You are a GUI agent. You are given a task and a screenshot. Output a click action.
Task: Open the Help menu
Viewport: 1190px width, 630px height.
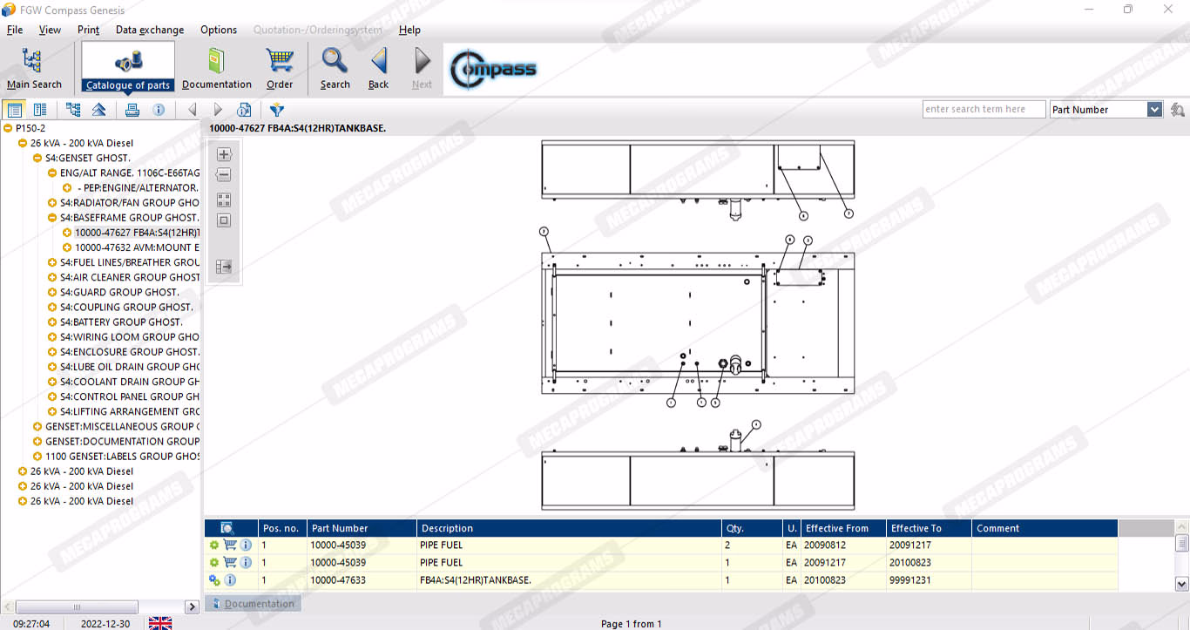coord(409,30)
